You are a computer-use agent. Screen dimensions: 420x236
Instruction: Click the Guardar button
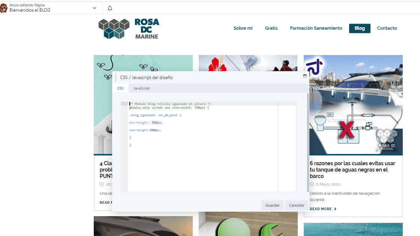[272, 205]
